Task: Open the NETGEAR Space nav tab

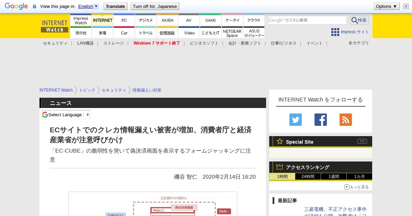Action: pos(232,33)
